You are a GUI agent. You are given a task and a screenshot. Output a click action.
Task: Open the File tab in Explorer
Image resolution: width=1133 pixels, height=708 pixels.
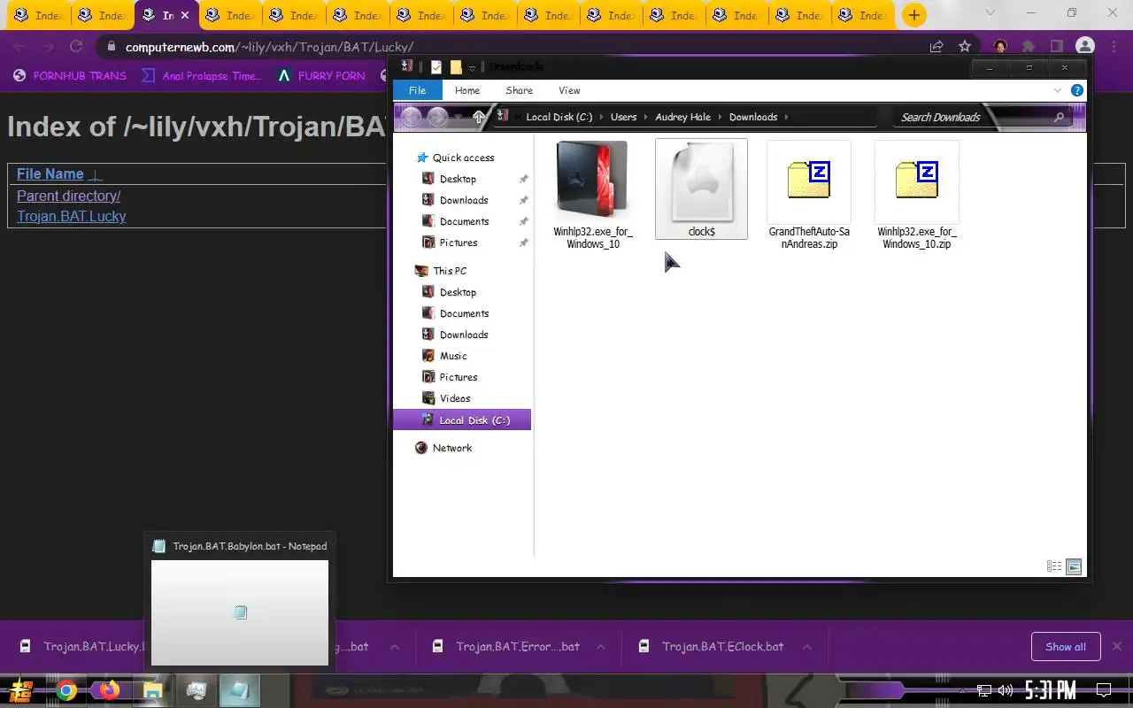pos(417,90)
